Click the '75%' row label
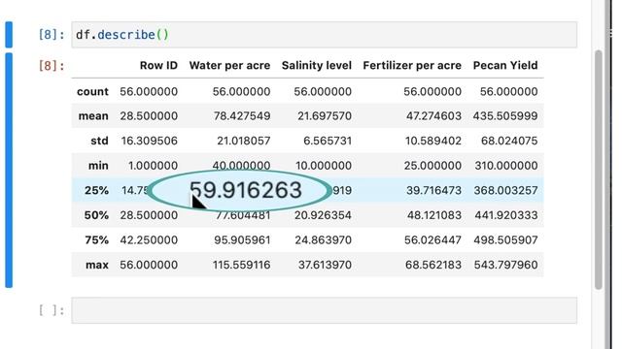This screenshot has height=349, width=622. pyautogui.click(x=97, y=239)
